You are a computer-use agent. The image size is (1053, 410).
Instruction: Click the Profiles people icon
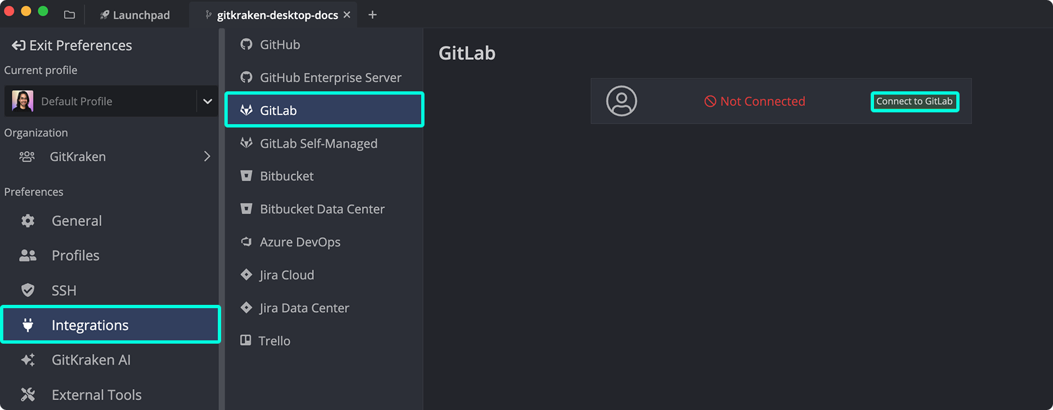tap(28, 256)
